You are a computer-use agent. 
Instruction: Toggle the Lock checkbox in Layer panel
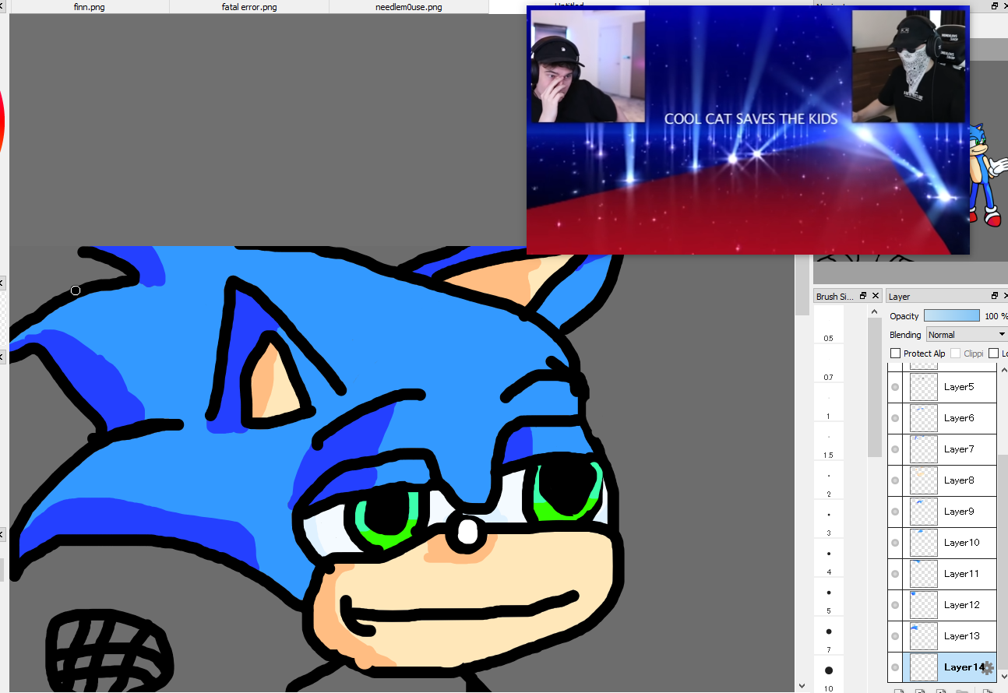click(993, 354)
